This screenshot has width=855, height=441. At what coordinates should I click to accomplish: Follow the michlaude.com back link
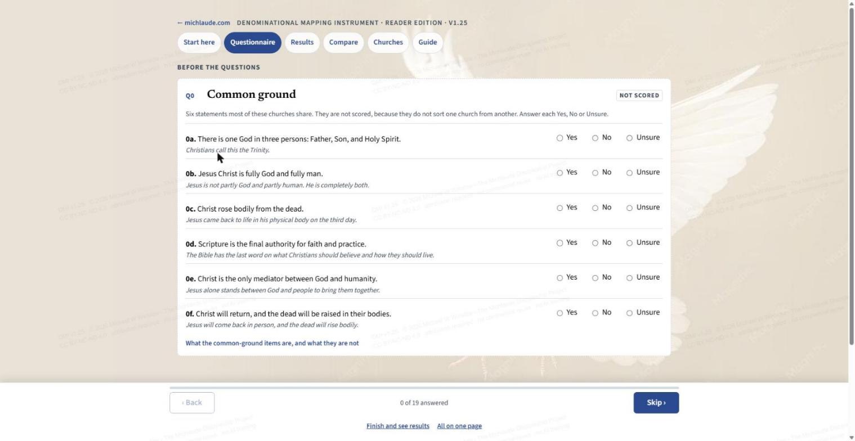click(204, 23)
